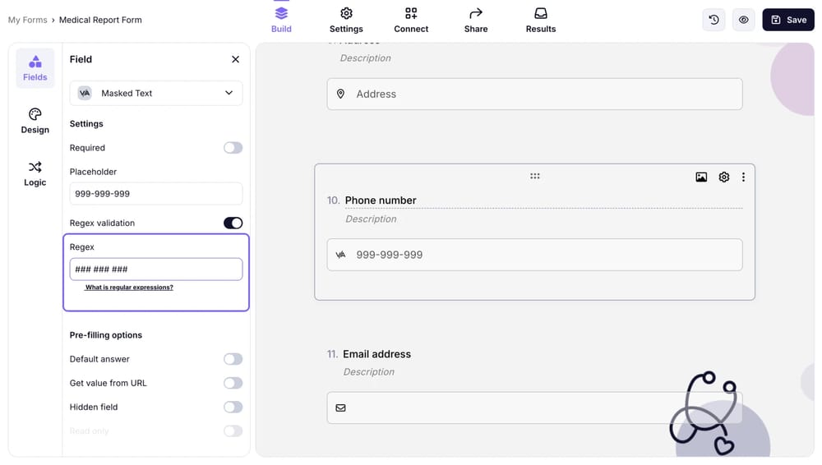Open the Logic sidebar panel
The image size is (822, 465).
[x=35, y=173]
